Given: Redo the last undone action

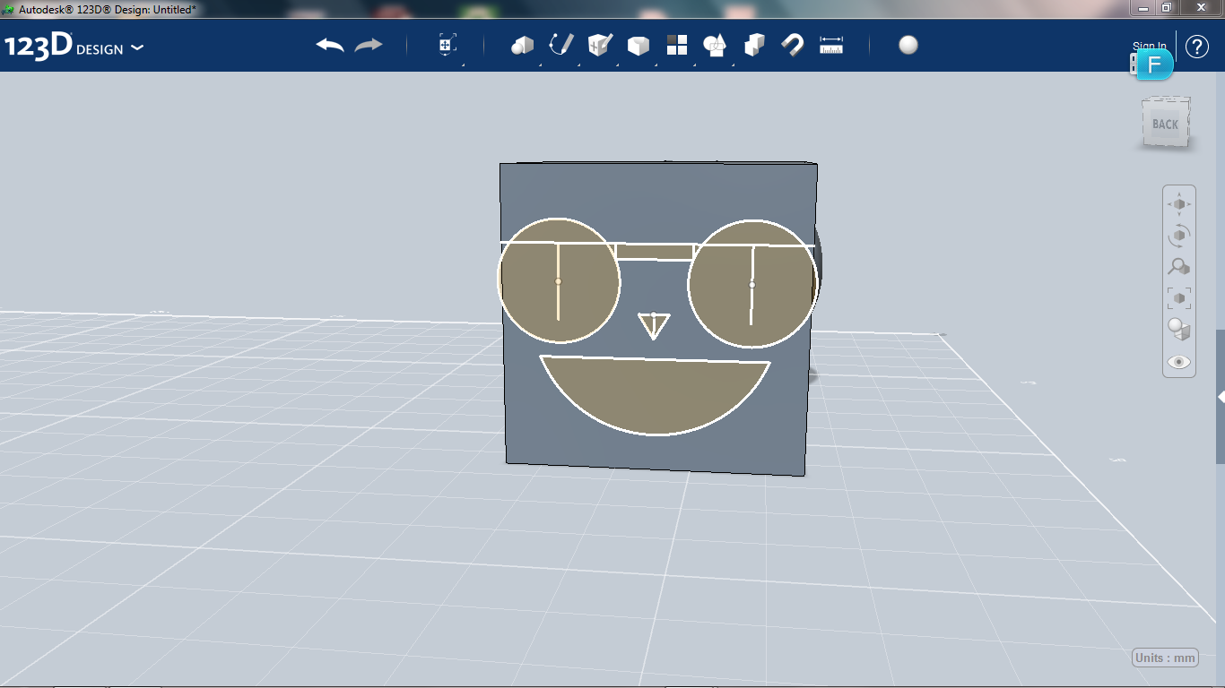Looking at the screenshot, I should pos(369,45).
